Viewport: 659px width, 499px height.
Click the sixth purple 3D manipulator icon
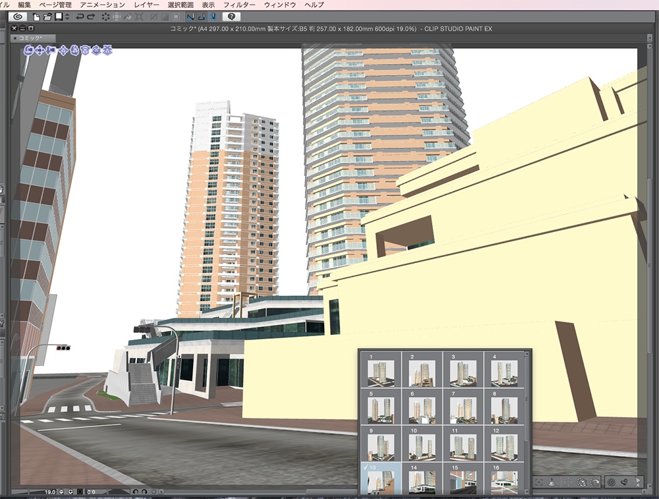point(85,51)
